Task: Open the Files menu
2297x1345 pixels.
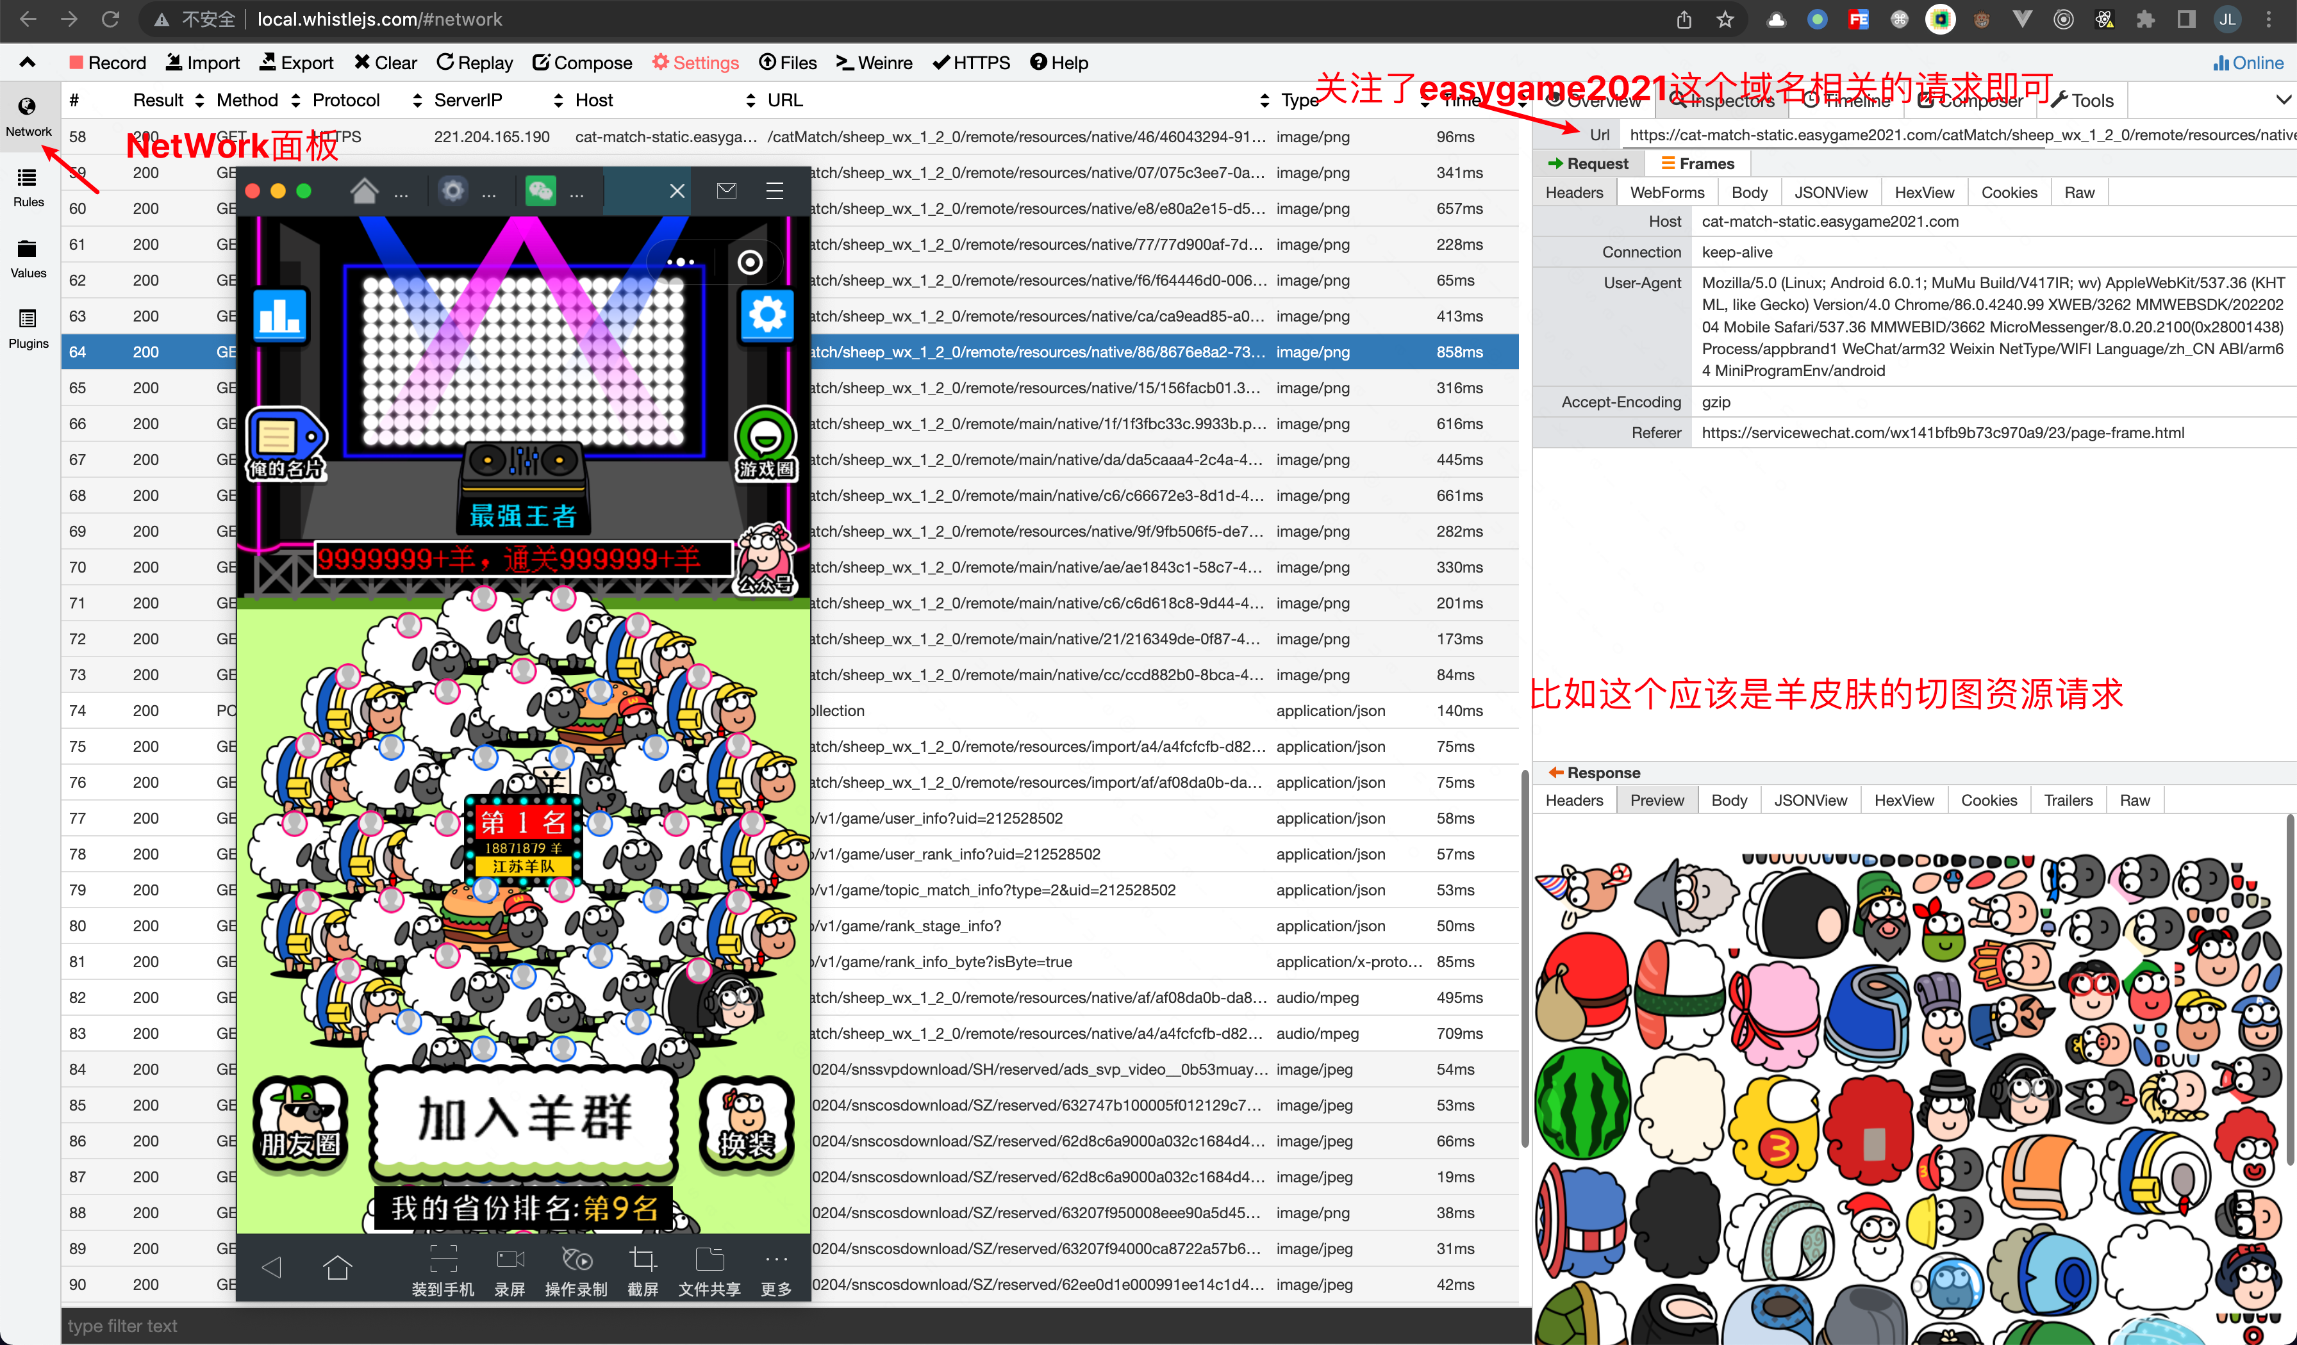Action: (788, 63)
